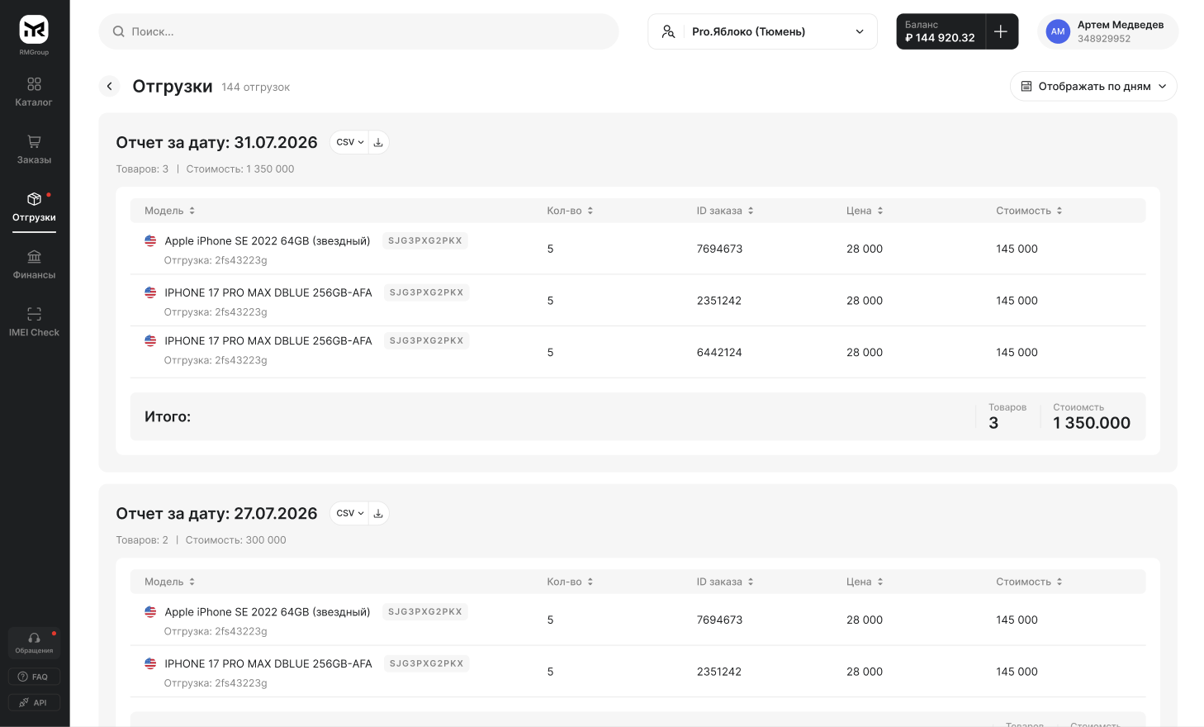
Task: Click Итого total cost 1 350.000
Action: (1092, 423)
